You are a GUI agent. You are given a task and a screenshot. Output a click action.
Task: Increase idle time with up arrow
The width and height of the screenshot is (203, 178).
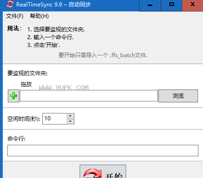[70, 116]
